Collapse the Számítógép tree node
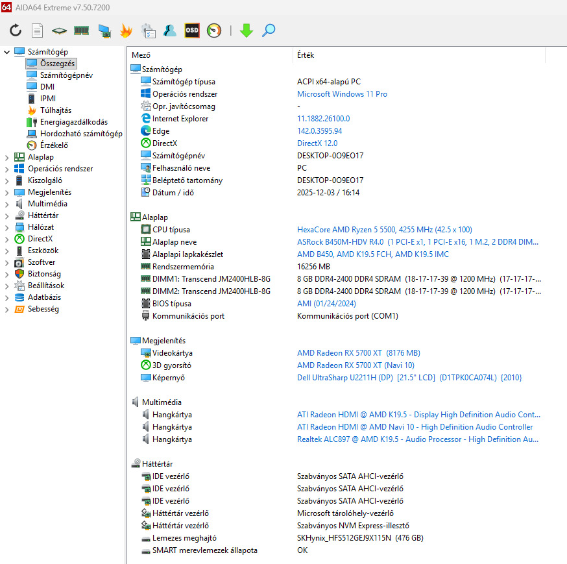567x564 pixels. tap(6, 52)
